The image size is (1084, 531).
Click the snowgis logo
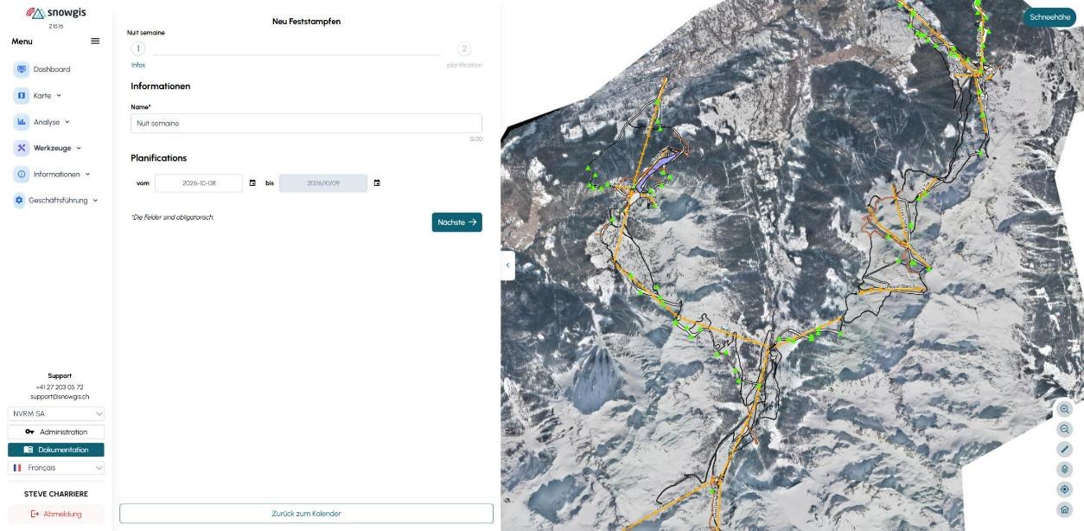(x=56, y=13)
